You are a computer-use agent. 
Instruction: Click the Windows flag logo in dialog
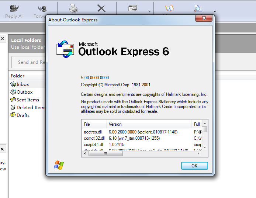[x=59, y=165]
